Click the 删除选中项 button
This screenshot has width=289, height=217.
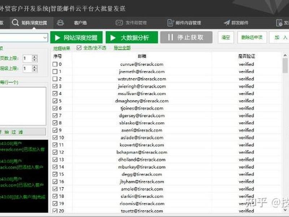pos(252,38)
